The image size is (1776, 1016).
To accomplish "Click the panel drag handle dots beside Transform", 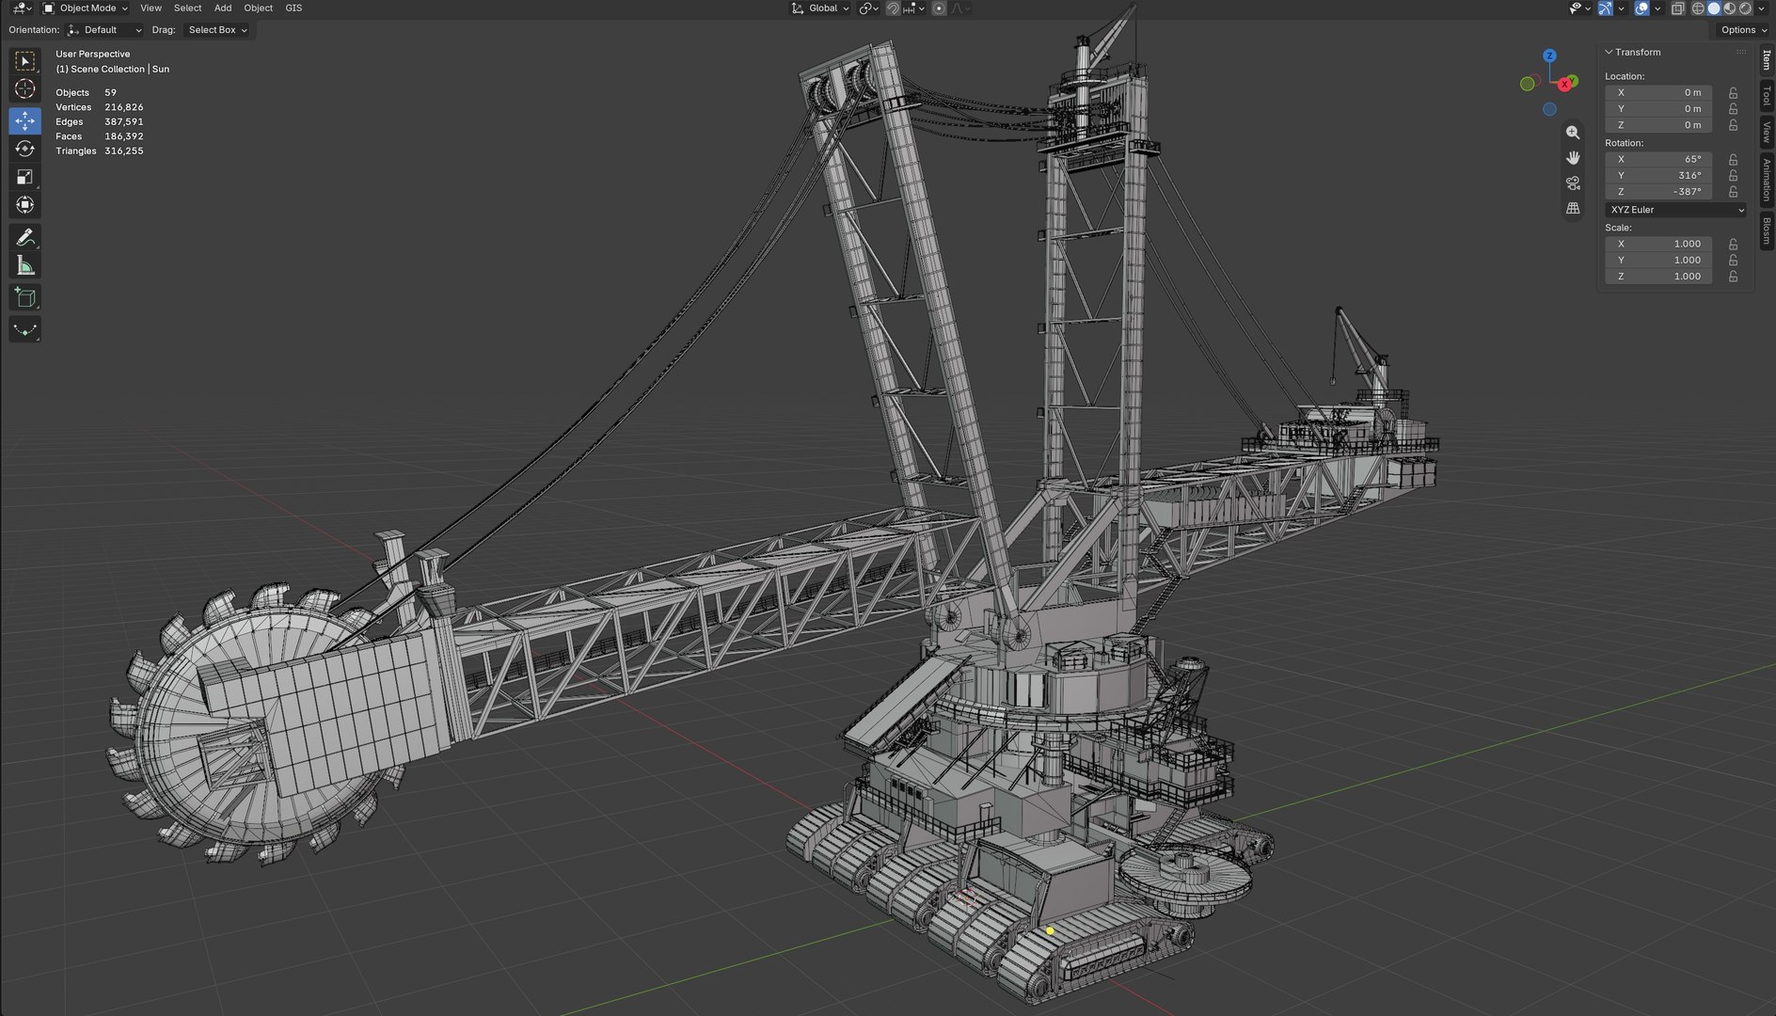I will point(1741,53).
